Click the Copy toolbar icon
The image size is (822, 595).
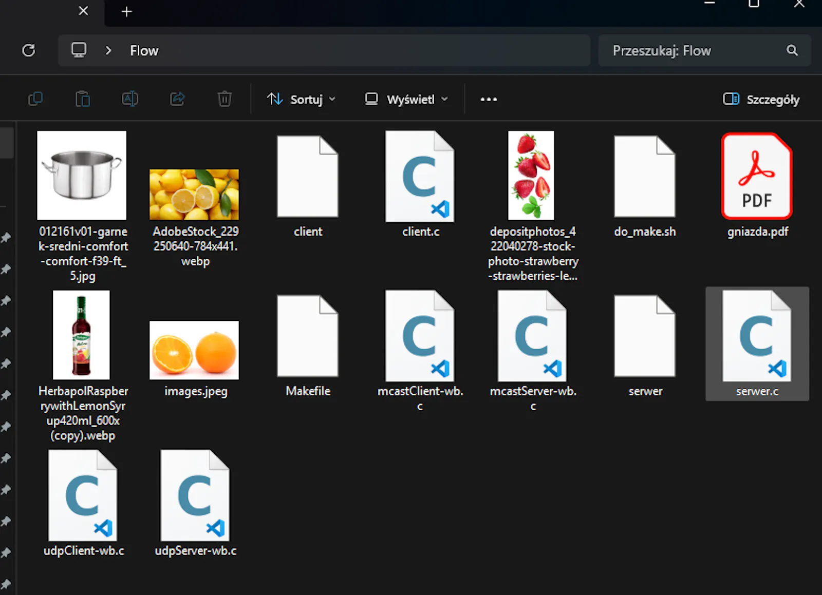point(35,99)
